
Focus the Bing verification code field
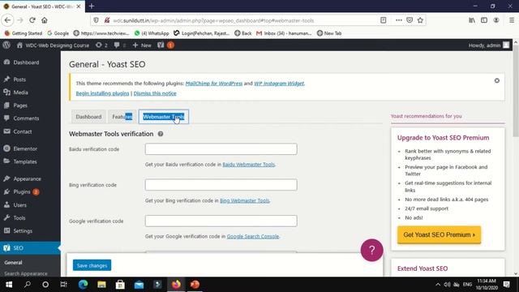(x=221, y=185)
